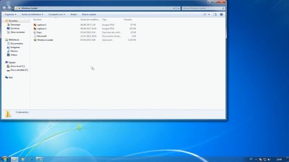Open Windows Media Player from the taskbar
The image size is (289, 162).
[23, 159]
